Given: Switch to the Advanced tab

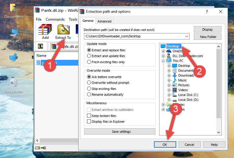Looking at the screenshot, I should [x=104, y=21].
